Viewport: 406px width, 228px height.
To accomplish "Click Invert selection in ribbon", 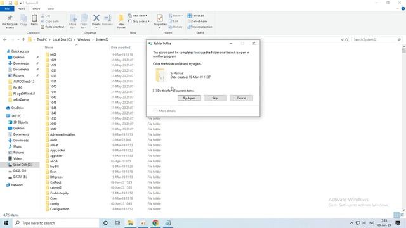I will [x=200, y=27].
